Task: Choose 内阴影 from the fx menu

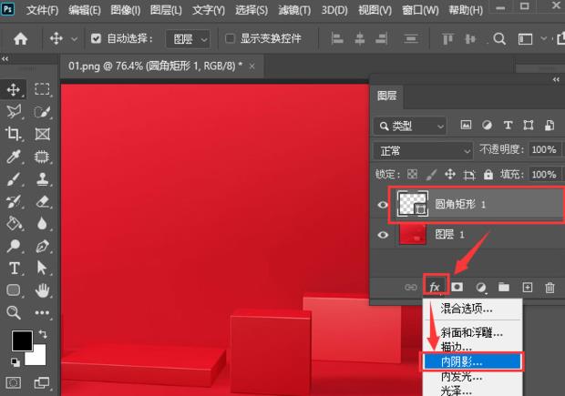Action: 470,361
